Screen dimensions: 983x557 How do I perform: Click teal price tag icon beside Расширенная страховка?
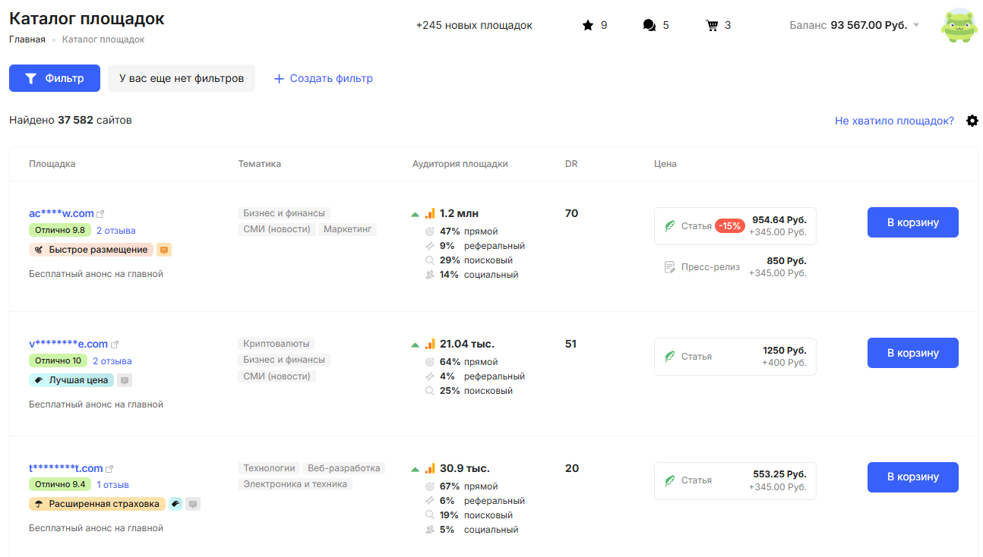point(175,504)
